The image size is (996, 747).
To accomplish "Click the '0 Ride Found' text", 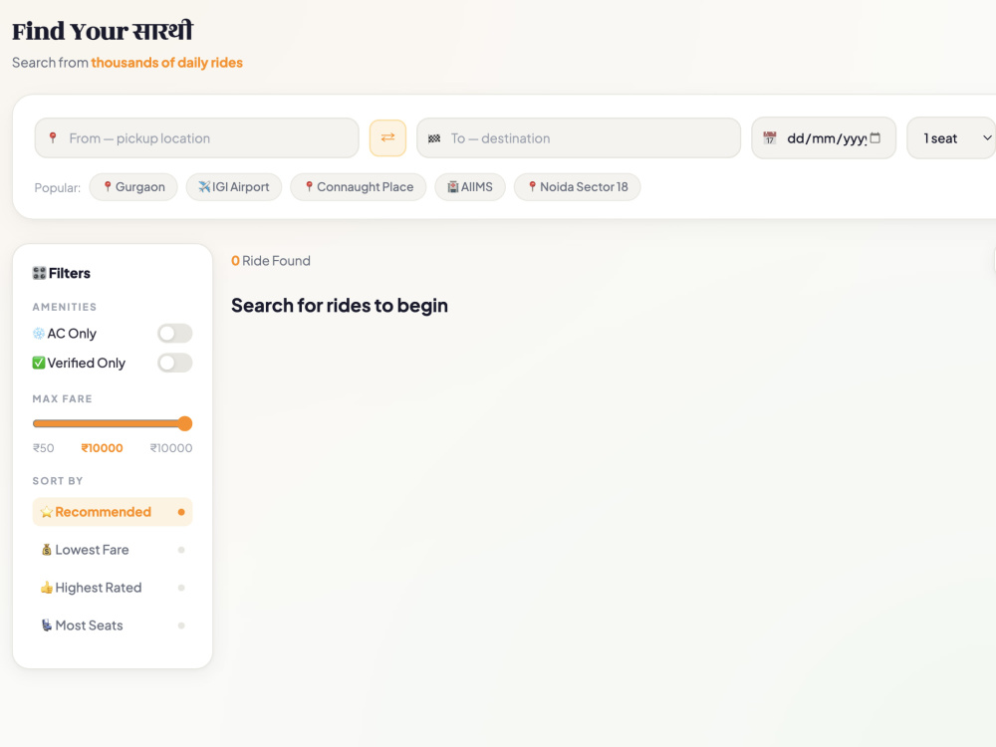I will 271,260.
